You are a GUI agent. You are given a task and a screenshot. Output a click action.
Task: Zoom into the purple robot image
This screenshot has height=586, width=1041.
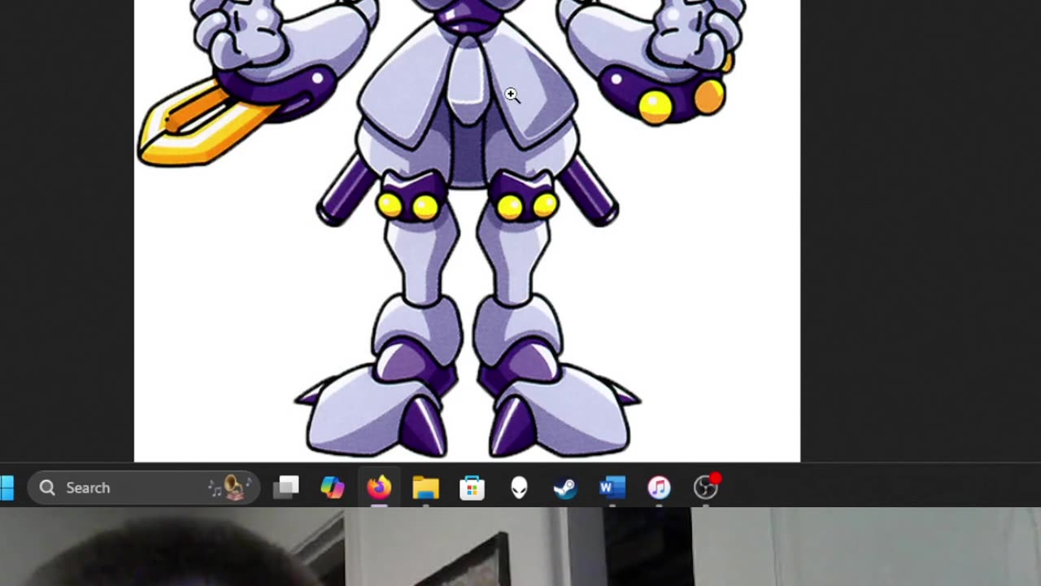[467, 231]
